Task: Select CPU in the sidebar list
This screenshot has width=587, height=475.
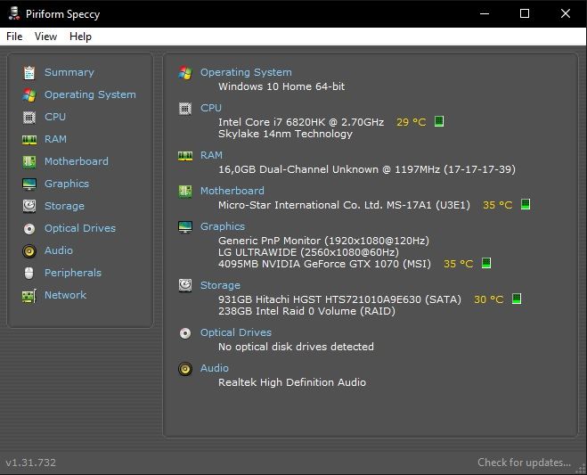Action: [55, 117]
